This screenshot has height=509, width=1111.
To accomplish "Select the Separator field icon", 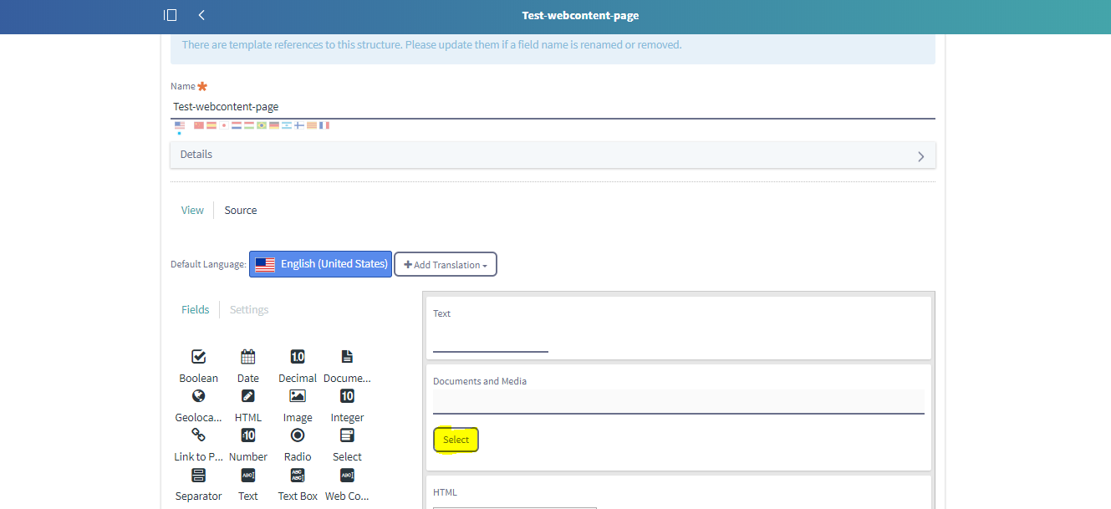I will [198, 475].
